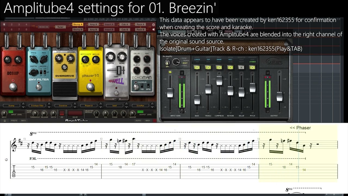Select the Cab A module tab
Viewport: 348px width, 196px height.
point(125,24)
